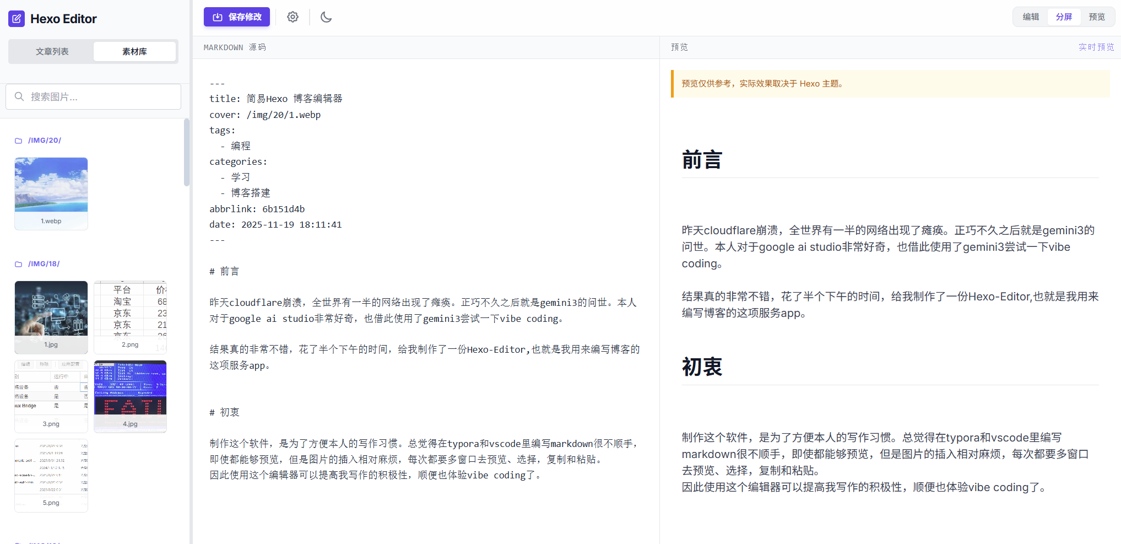Switch to 编辑 edit-only view
Image resolution: width=1121 pixels, height=544 pixels.
tap(1031, 17)
